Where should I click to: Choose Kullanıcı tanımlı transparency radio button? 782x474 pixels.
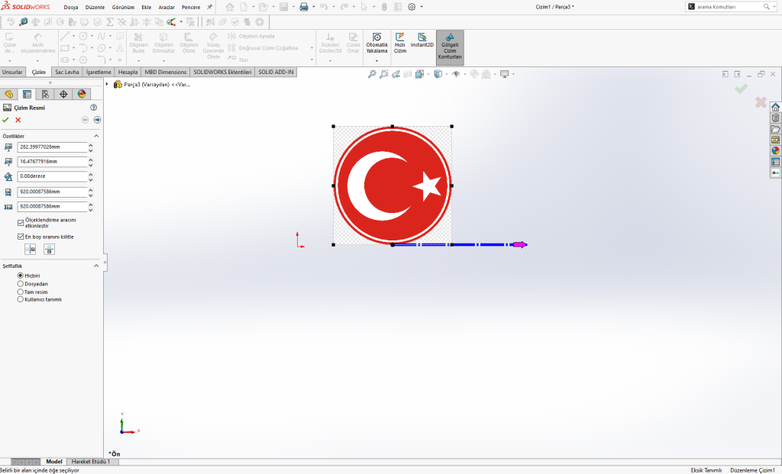click(x=21, y=299)
